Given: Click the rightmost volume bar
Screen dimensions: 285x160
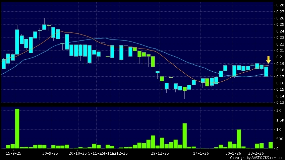Looking at the screenshot, I should tap(271, 145).
